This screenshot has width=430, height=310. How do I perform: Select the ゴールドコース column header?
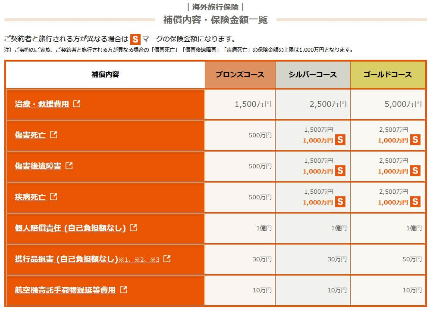(388, 75)
